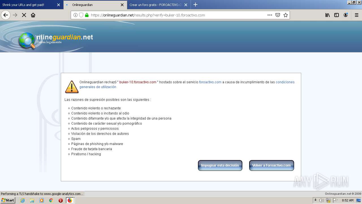Close the Onlineguardian tab
The height and width of the screenshot is (204, 362).
[x=122, y=5]
